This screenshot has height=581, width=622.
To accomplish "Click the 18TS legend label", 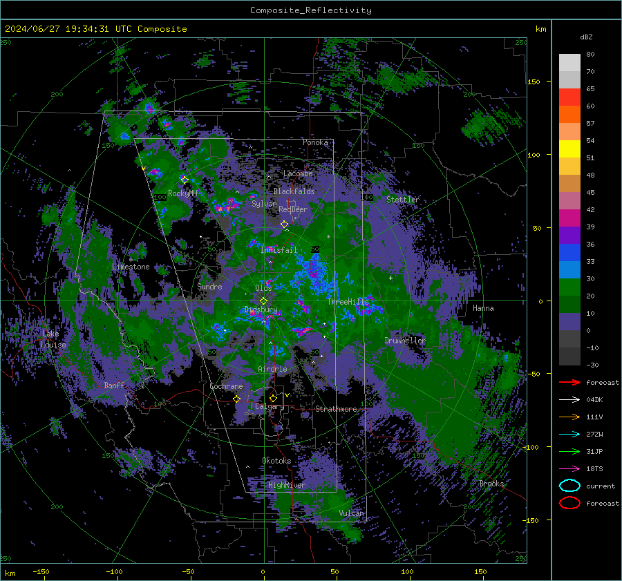I will click(594, 469).
